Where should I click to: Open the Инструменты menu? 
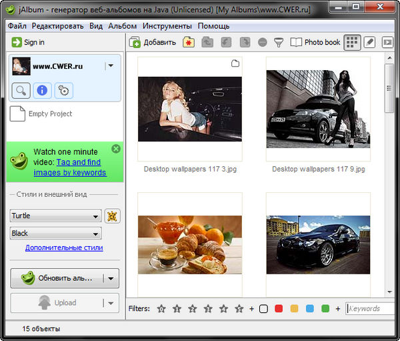coord(167,26)
